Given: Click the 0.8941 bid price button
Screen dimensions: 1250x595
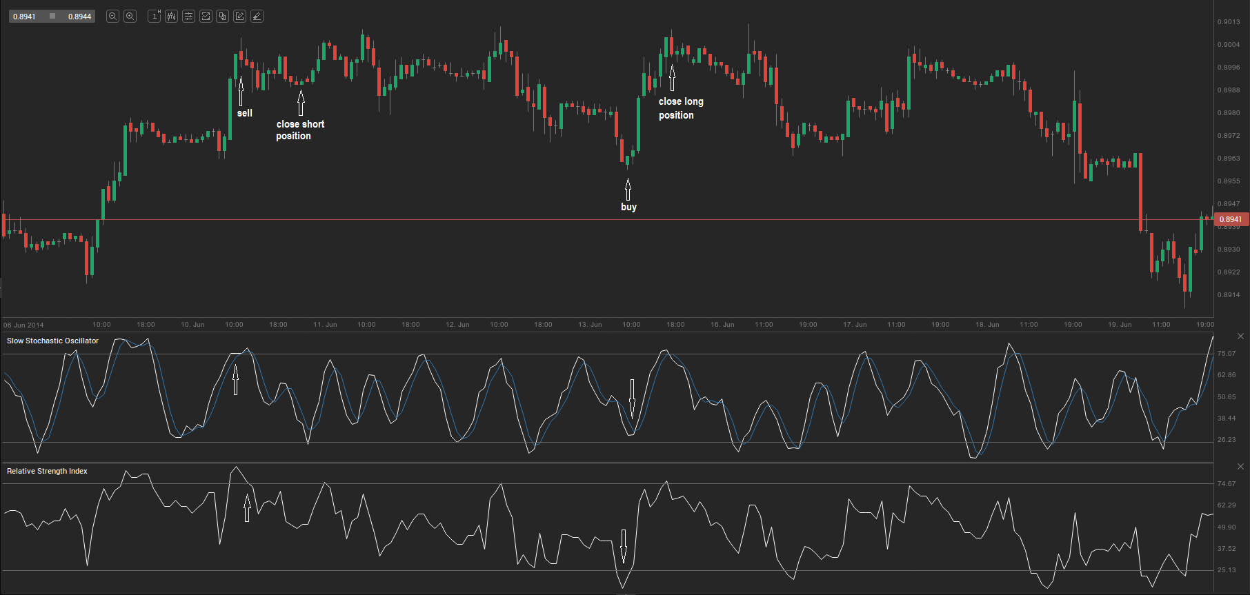Looking at the screenshot, I should [25, 17].
